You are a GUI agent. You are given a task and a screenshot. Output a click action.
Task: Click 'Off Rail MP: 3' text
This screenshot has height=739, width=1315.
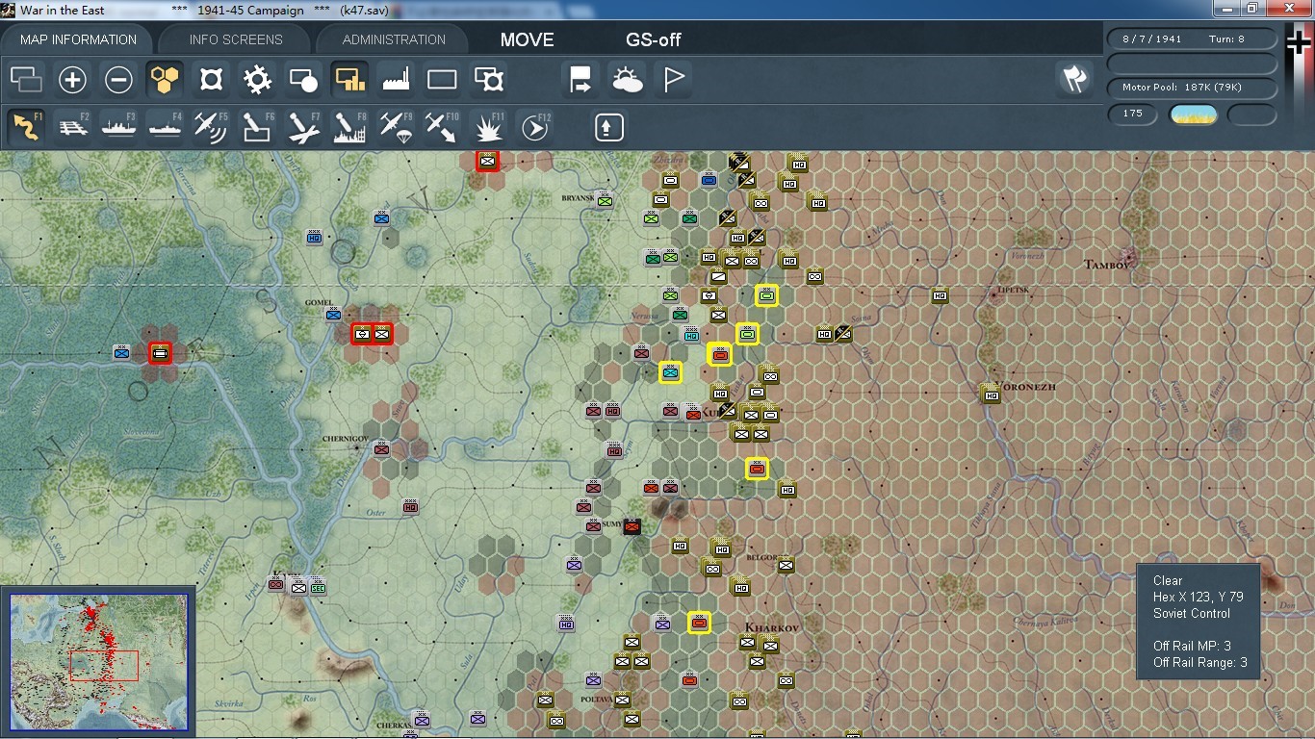(x=1192, y=646)
